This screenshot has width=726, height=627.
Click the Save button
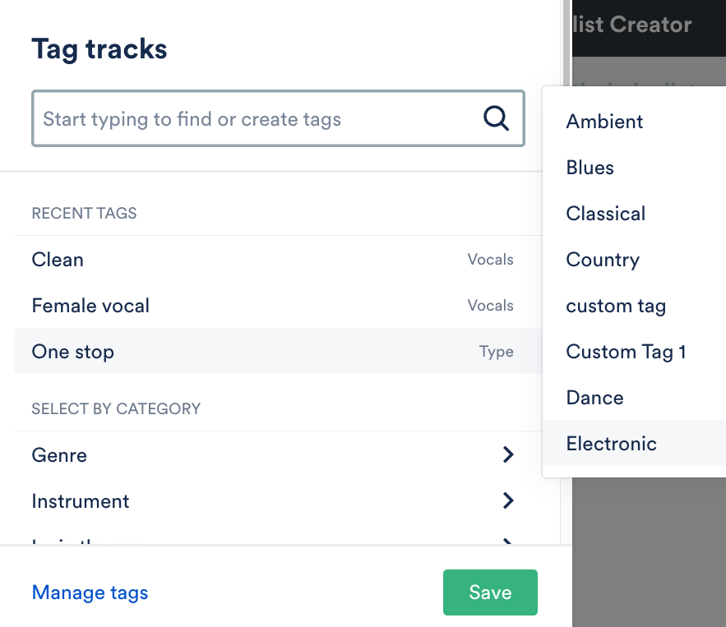pos(490,592)
